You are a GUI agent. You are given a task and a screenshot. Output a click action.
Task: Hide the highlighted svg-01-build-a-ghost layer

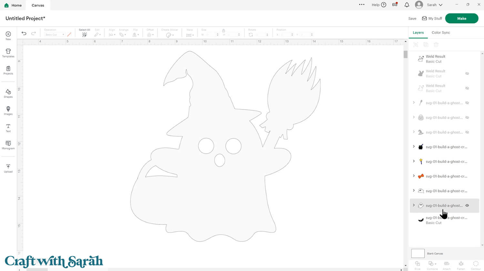click(467, 206)
